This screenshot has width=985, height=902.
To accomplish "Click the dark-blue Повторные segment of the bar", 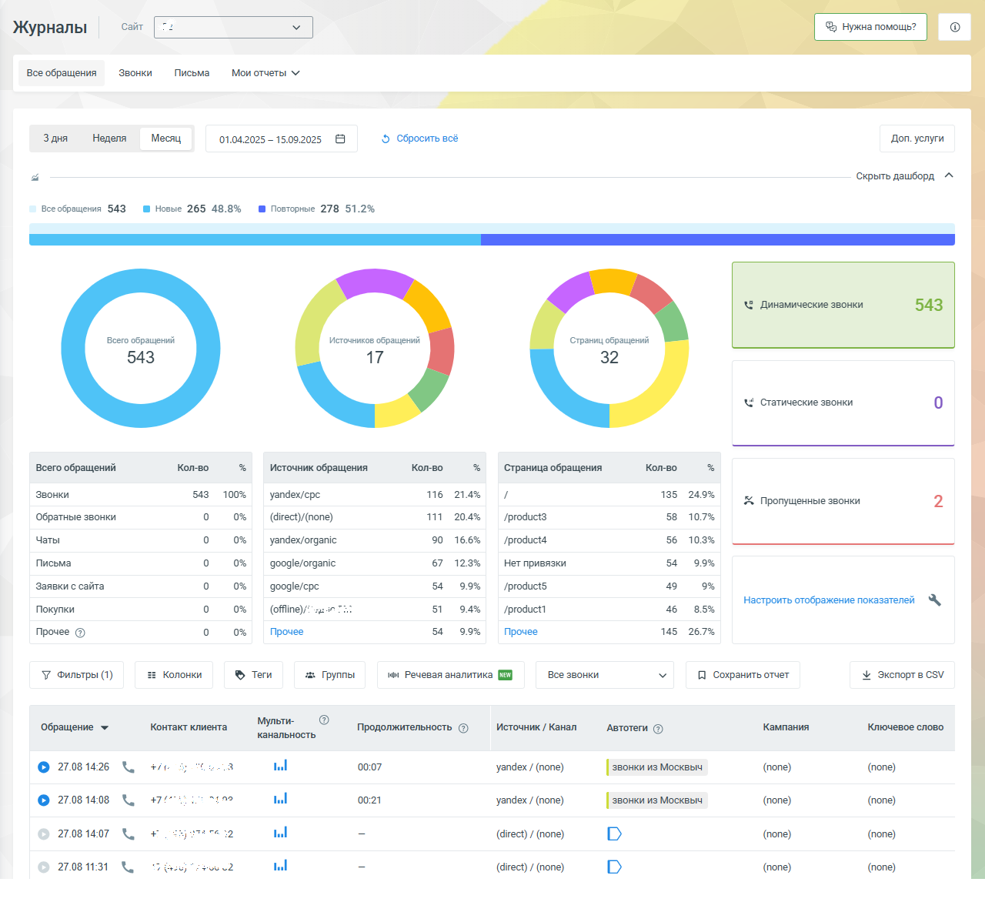I will 718,239.
